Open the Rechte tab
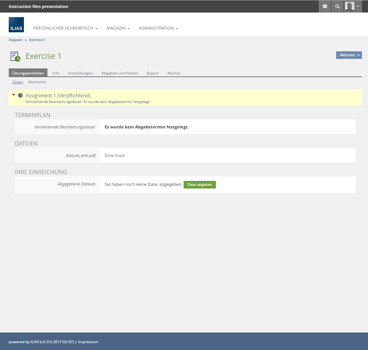The height and width of the screenshot is (350, 368). click(x=173, y=73)
